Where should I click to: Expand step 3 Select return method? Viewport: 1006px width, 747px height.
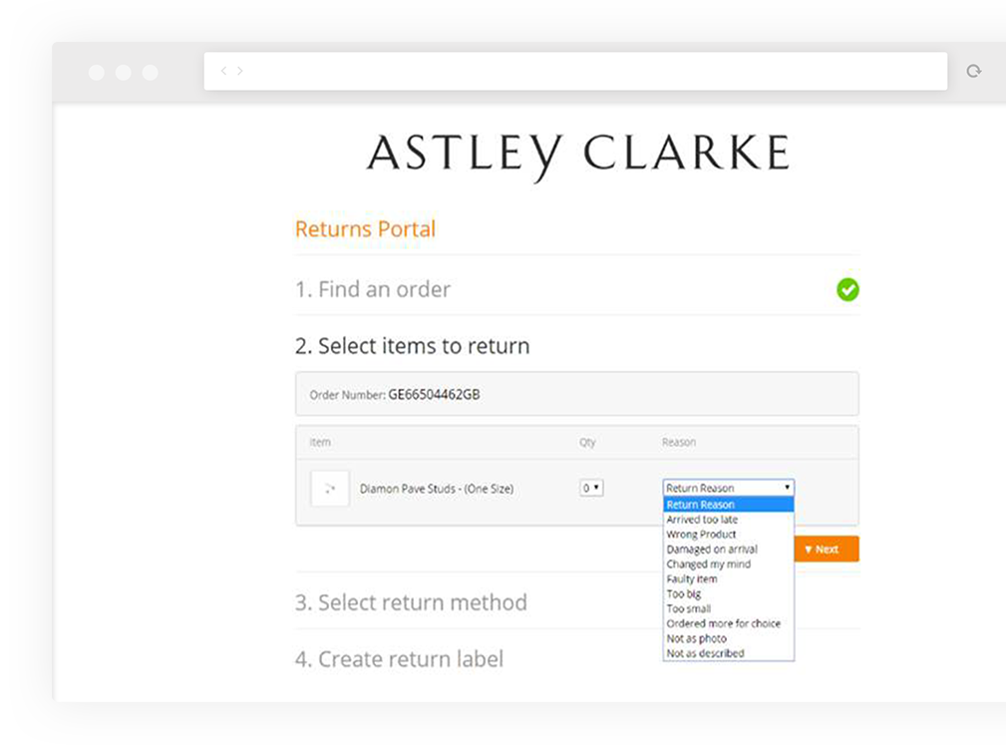pos(411,602)
